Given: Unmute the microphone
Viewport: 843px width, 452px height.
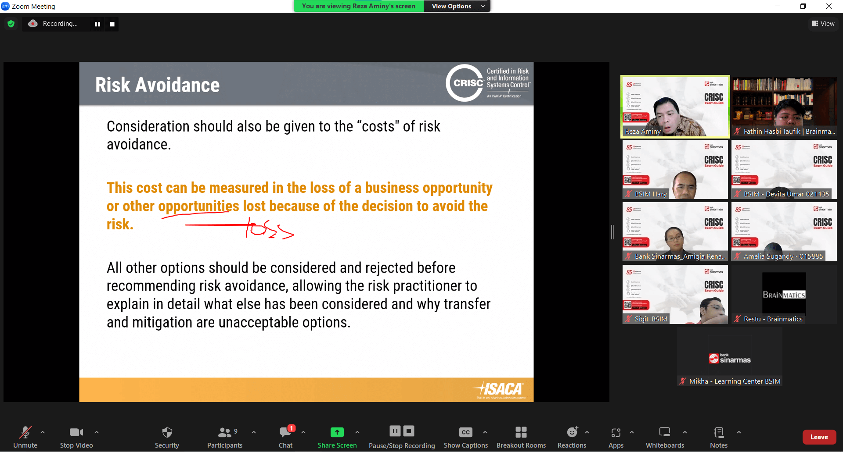Looking at the screenshot, I should pyautogui.click(x=25, y=433).
